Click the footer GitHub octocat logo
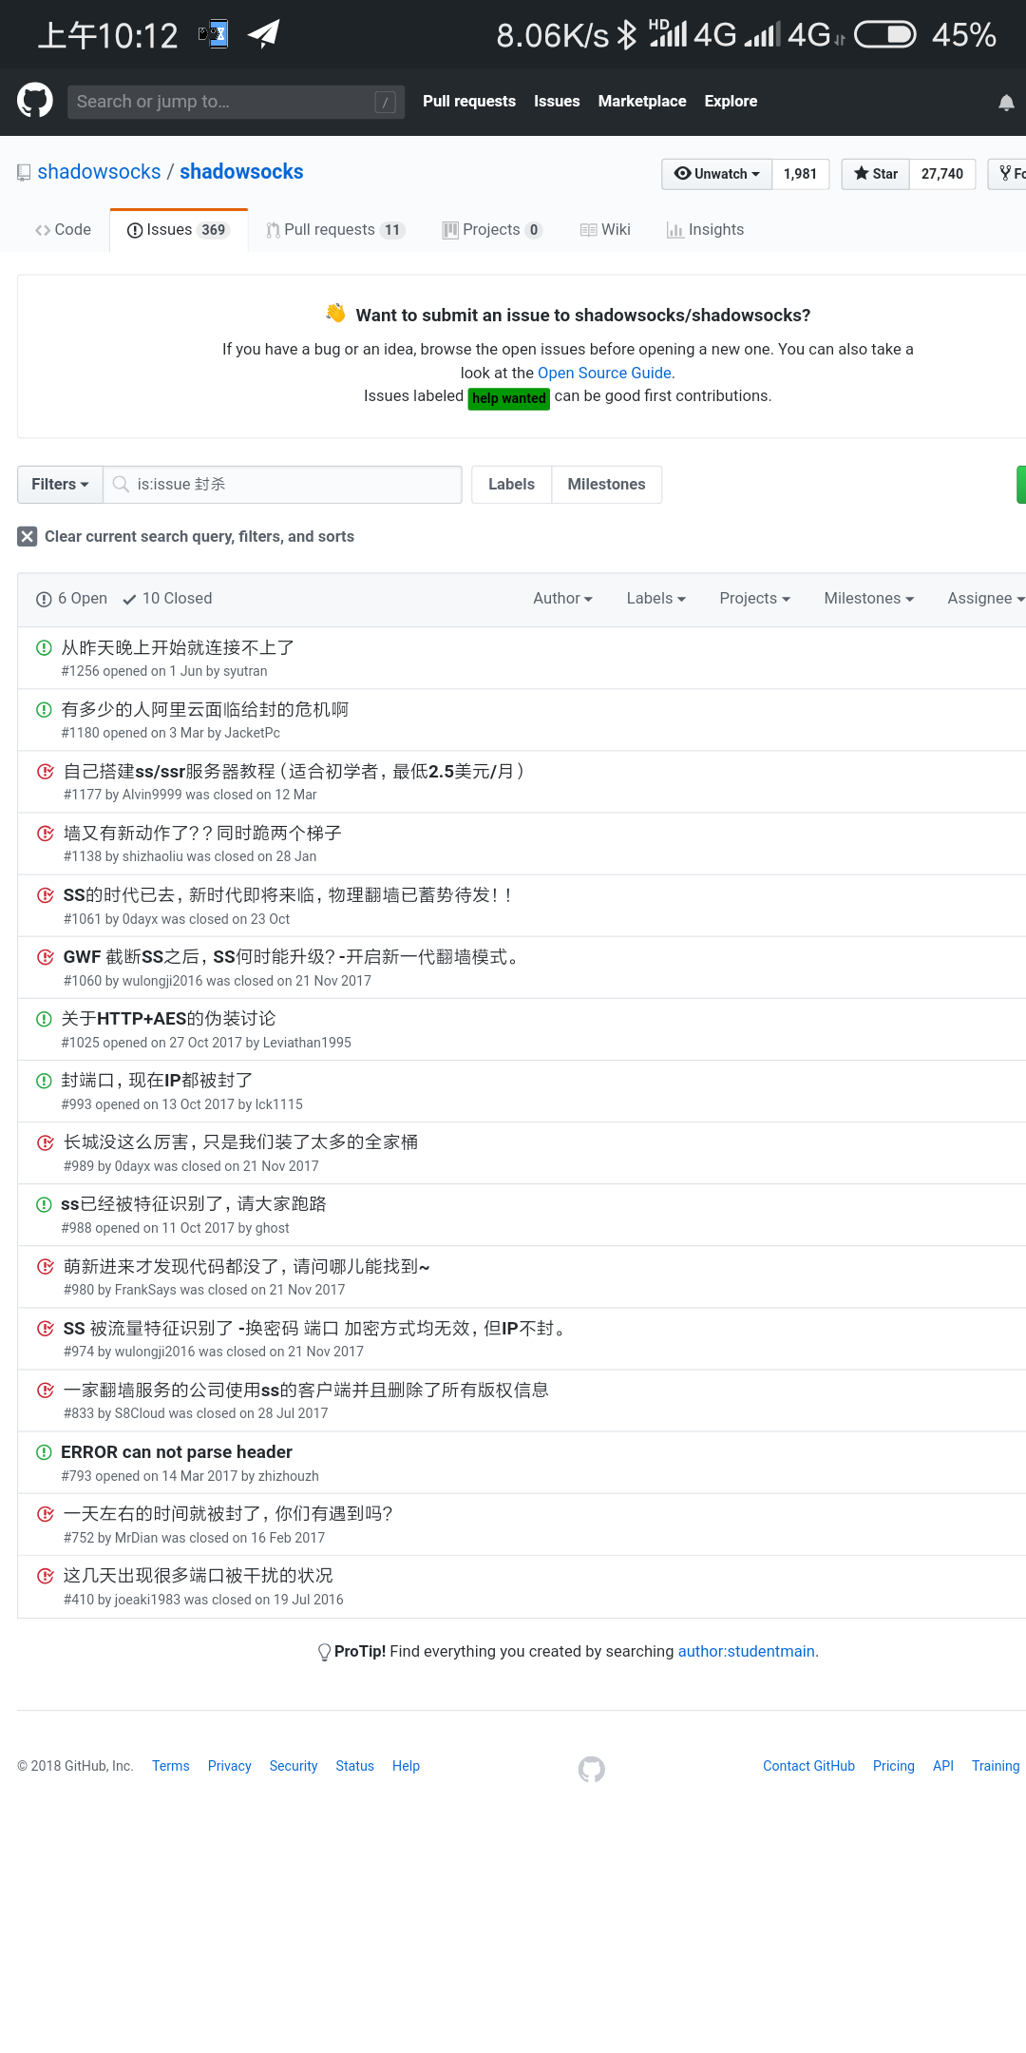Image resolution: width=1026 pixels, height=2053 pixels. (592, 1769)
